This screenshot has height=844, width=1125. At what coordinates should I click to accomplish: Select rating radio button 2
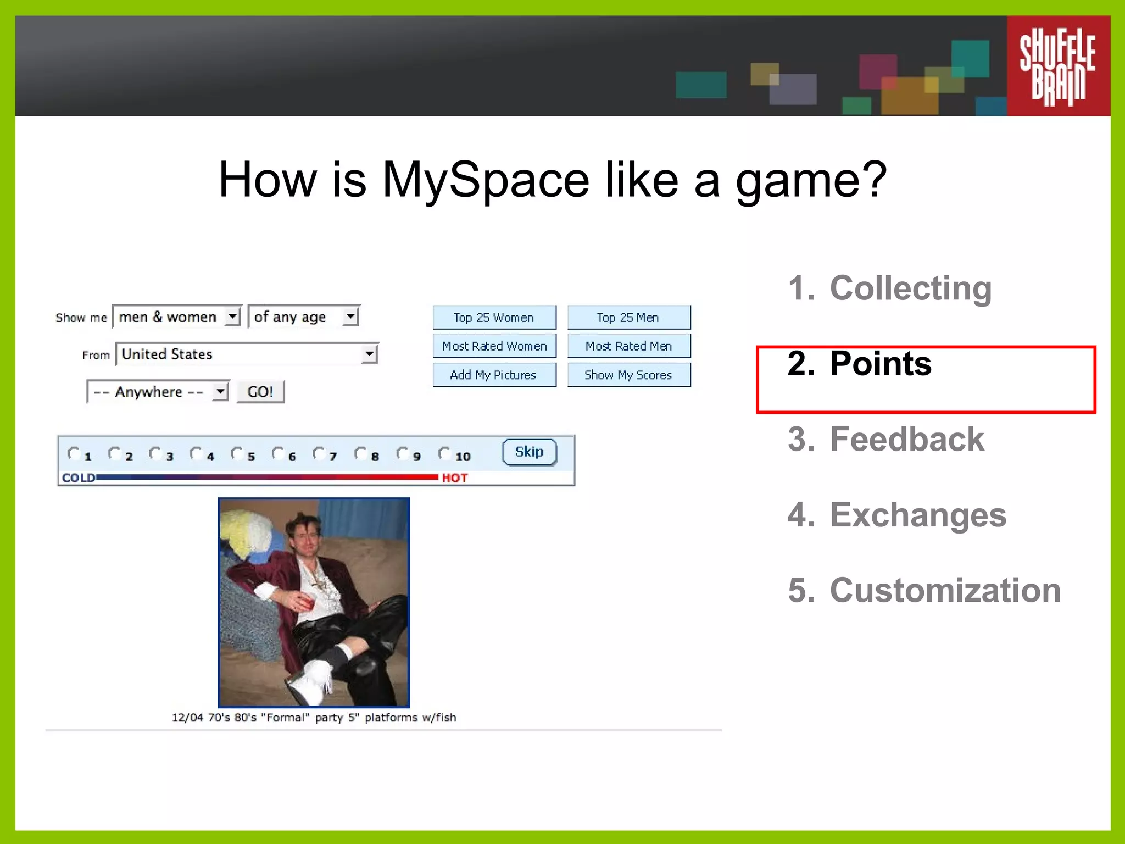click(114, 453)
